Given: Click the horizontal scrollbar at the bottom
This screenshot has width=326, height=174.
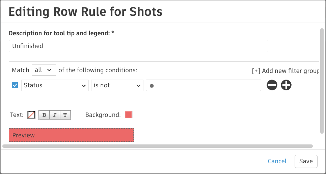Looking at the screenshot, I should [x=157, y=146].
